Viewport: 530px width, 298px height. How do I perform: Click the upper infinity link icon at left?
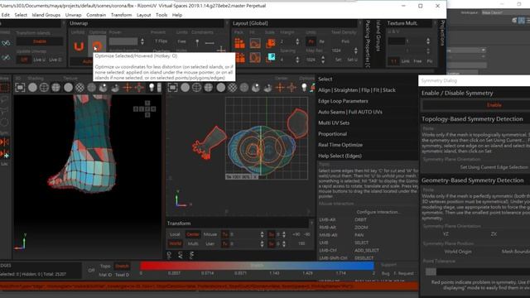click(x=6, y=43)
